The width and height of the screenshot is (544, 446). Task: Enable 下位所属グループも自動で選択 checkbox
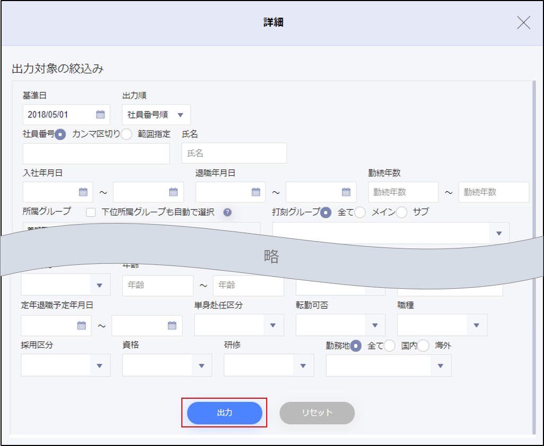91,212
